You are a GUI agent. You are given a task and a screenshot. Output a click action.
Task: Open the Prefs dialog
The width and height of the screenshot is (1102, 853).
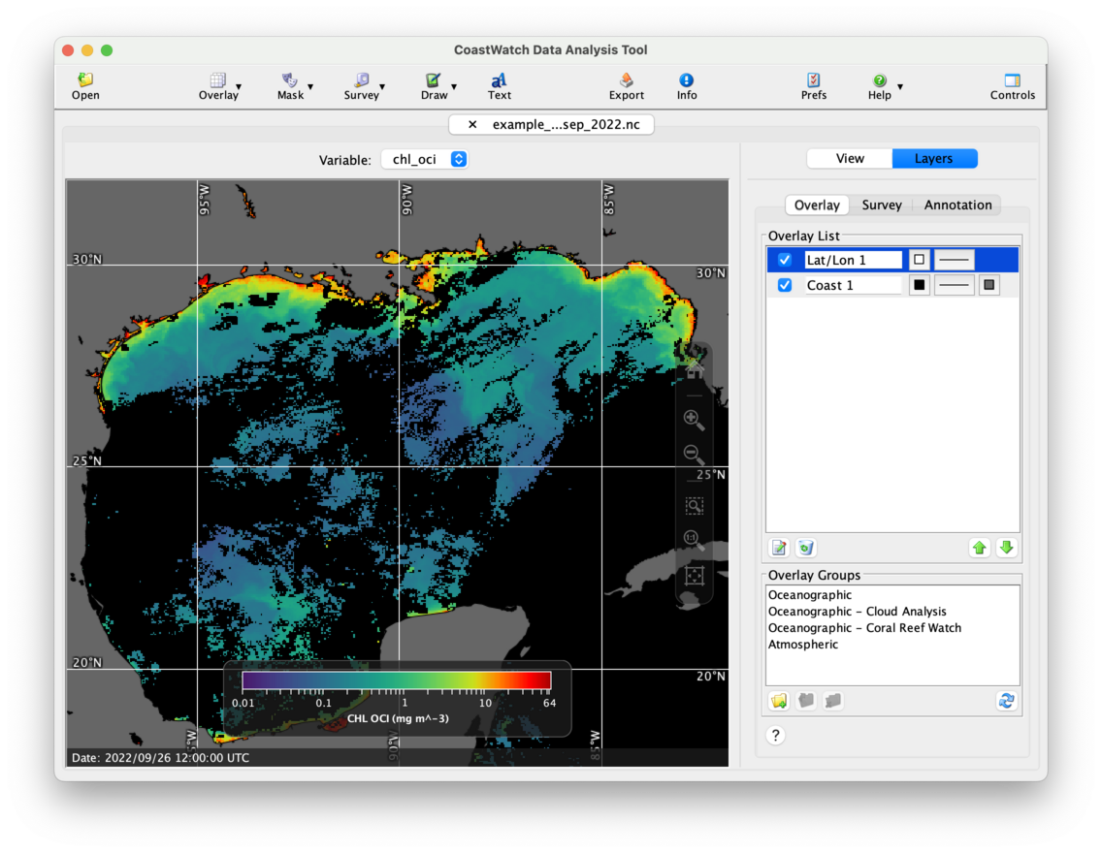pos(813,86)
